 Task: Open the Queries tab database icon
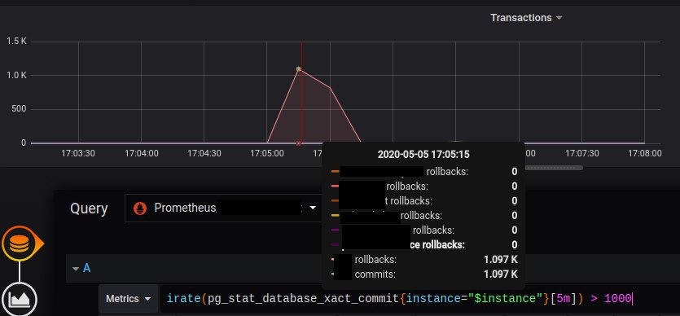[20, 244]
